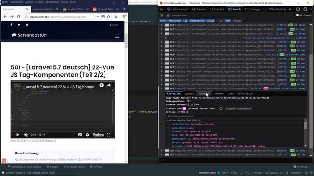Viewport: 314px width, 176px height.
Task: Show more toolbar items via double chevron
Action: [x=116, y=17]
